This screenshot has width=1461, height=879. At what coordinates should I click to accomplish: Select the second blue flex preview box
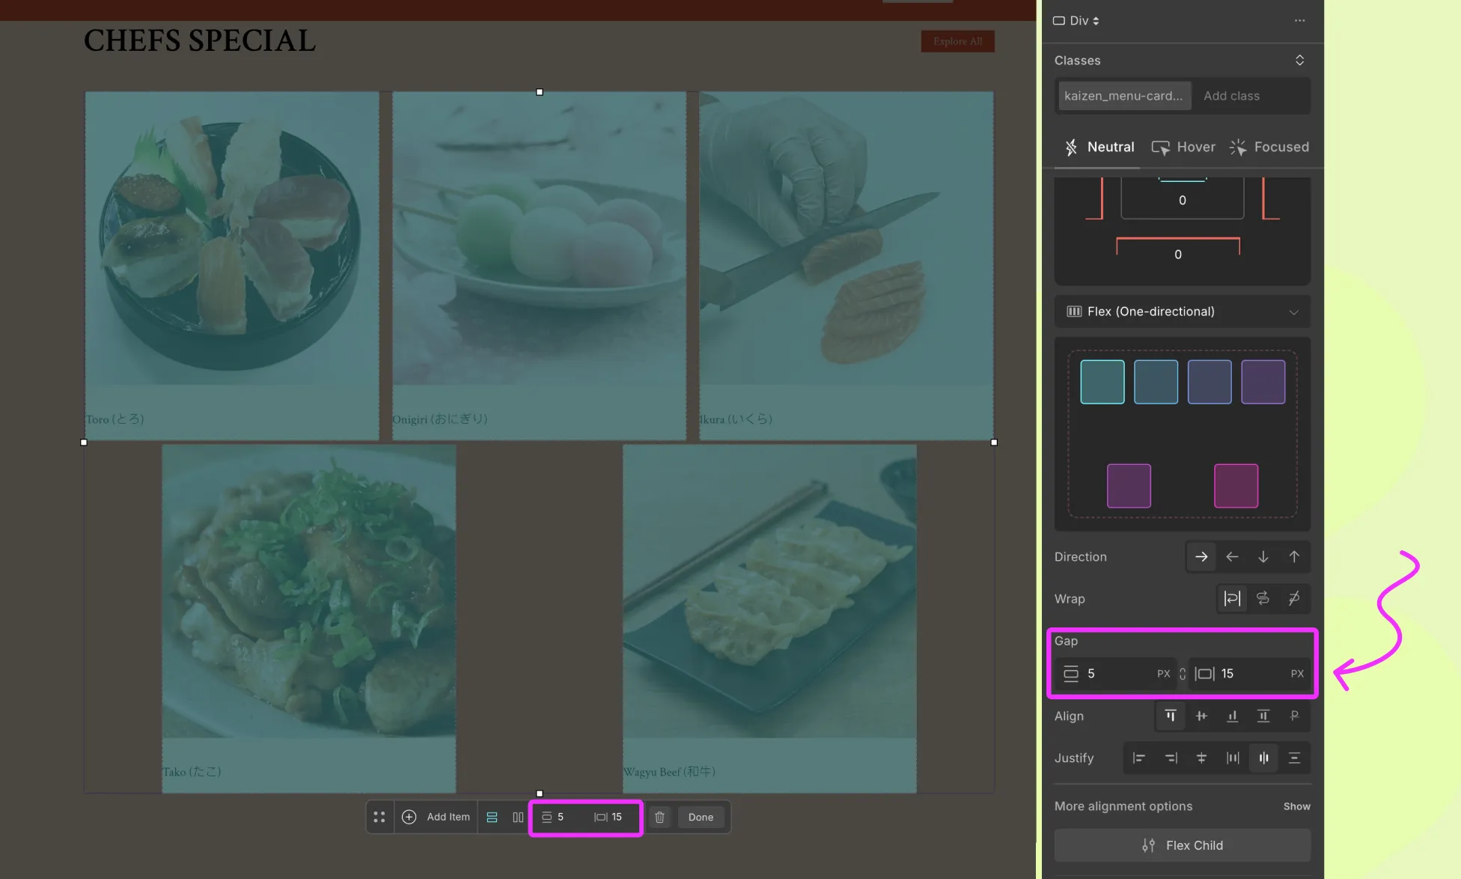click(1156, 382)
